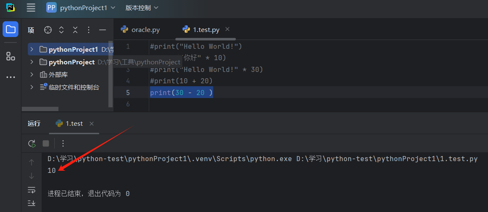488x212 pixels.
Task: Rerun the 1.test script
Action: pos(32,143)
